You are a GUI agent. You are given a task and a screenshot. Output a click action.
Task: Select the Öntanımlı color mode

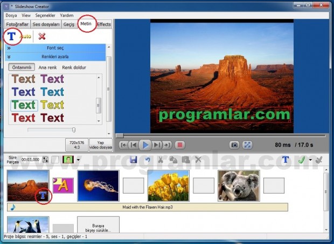click(x=22, y=67)
